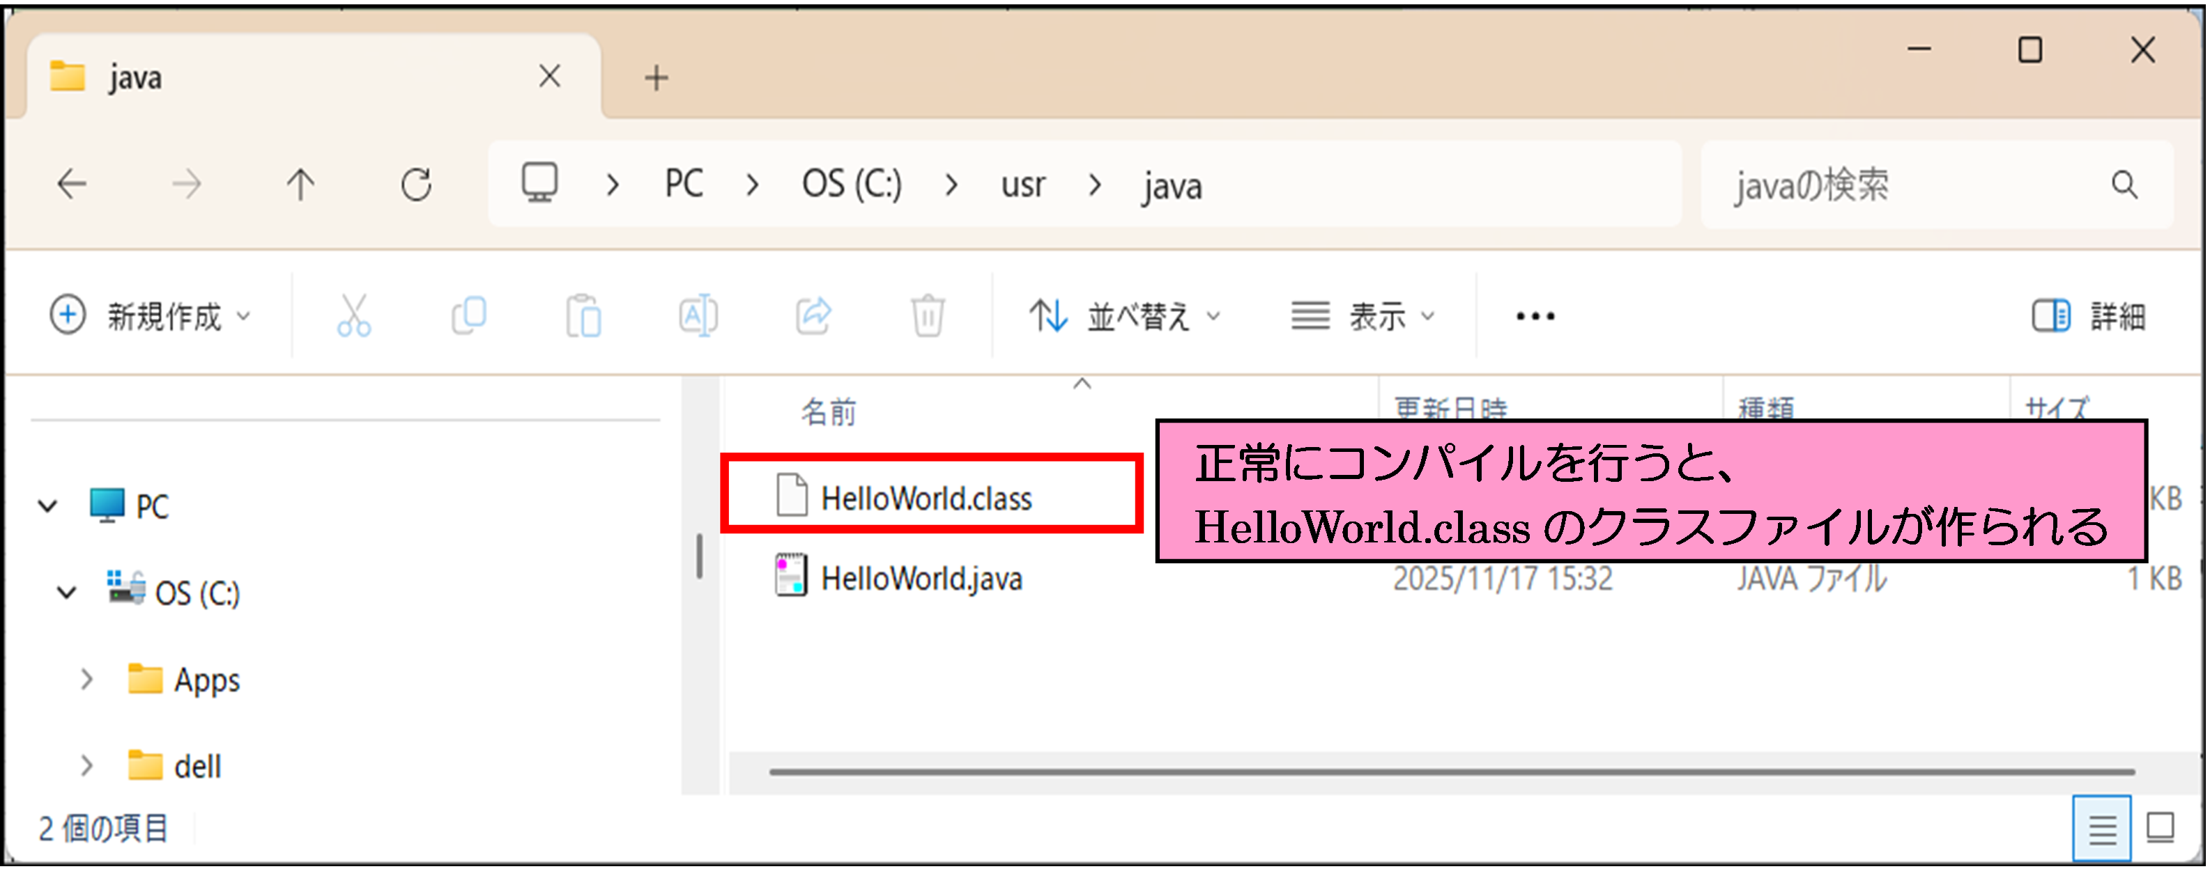Collapse the OS (C:) tree node
2210x869 pixels.
(66, 592)
